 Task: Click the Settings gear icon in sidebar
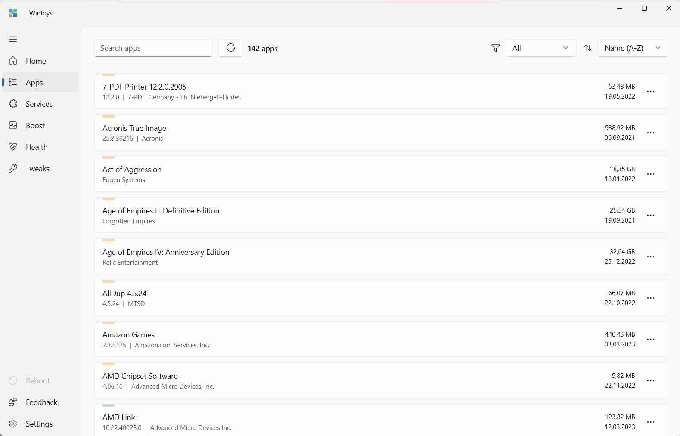coord(13,424)
